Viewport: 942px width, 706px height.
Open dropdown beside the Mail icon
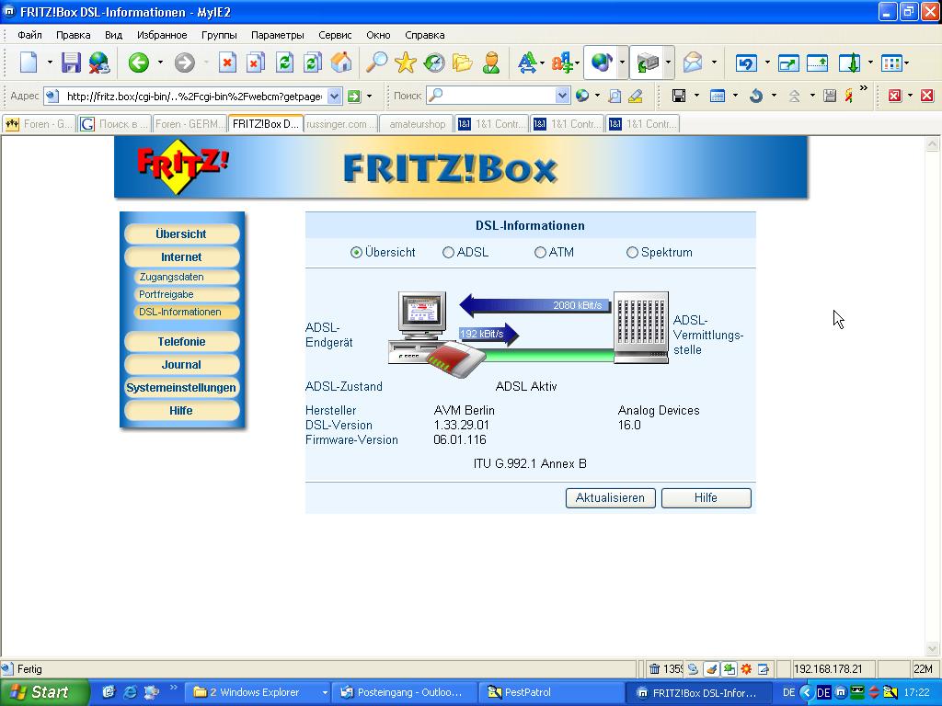714,63
